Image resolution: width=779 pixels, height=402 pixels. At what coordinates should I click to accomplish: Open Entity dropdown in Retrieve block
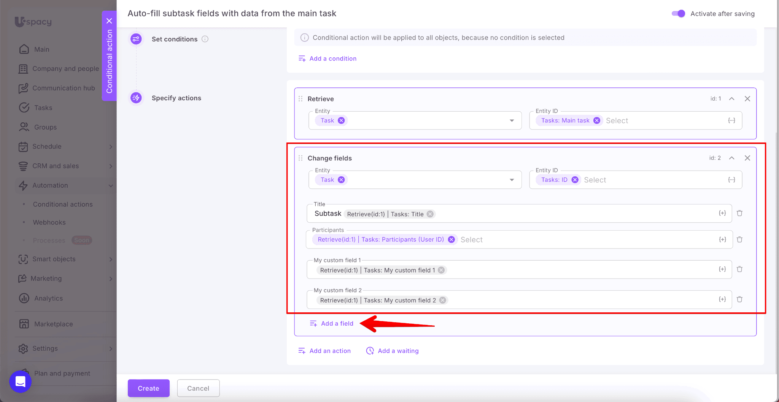pos(512,120)
